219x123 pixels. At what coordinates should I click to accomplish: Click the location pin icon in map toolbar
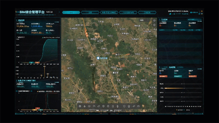[x=125, y=106]
